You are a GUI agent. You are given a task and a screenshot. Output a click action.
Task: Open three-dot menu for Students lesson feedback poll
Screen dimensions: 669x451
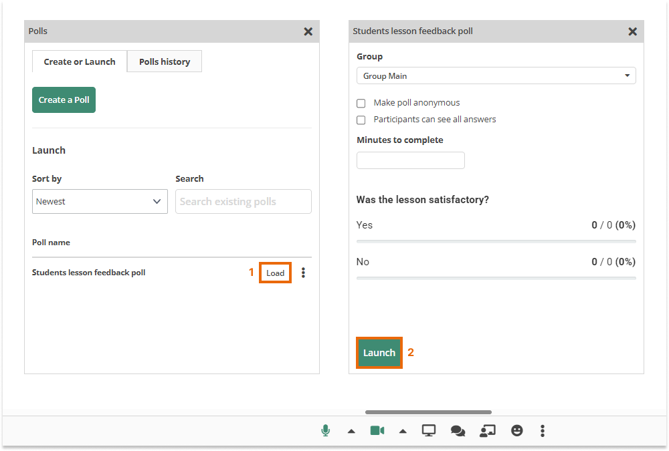coord(303,273)
